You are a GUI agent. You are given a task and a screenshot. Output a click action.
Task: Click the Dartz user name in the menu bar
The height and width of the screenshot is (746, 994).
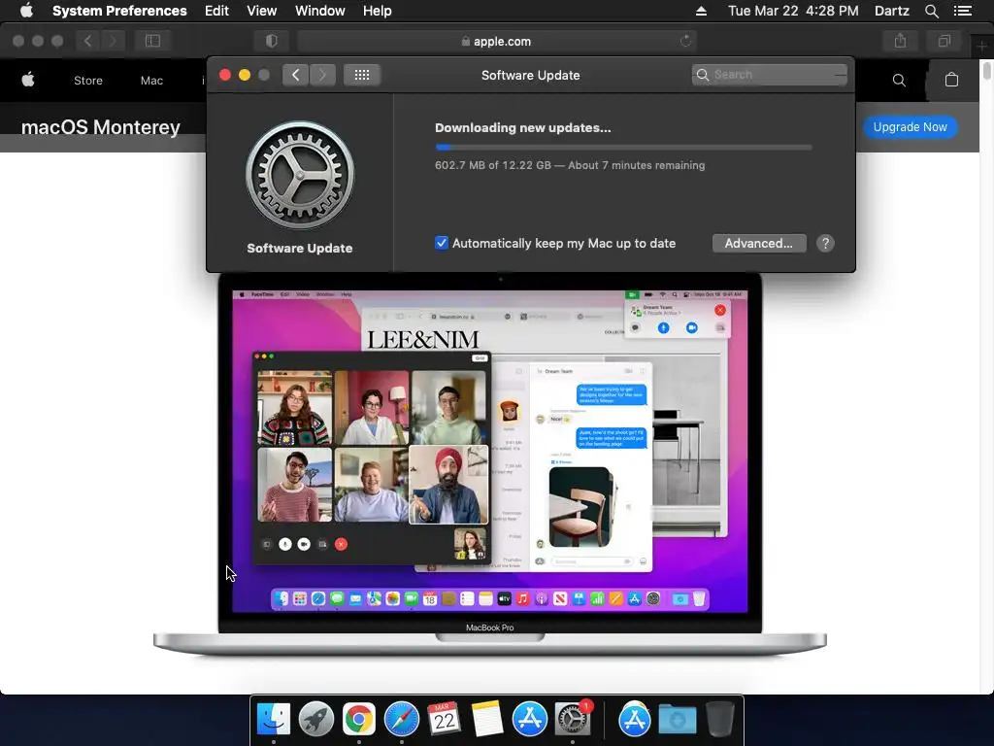(891, 11)
